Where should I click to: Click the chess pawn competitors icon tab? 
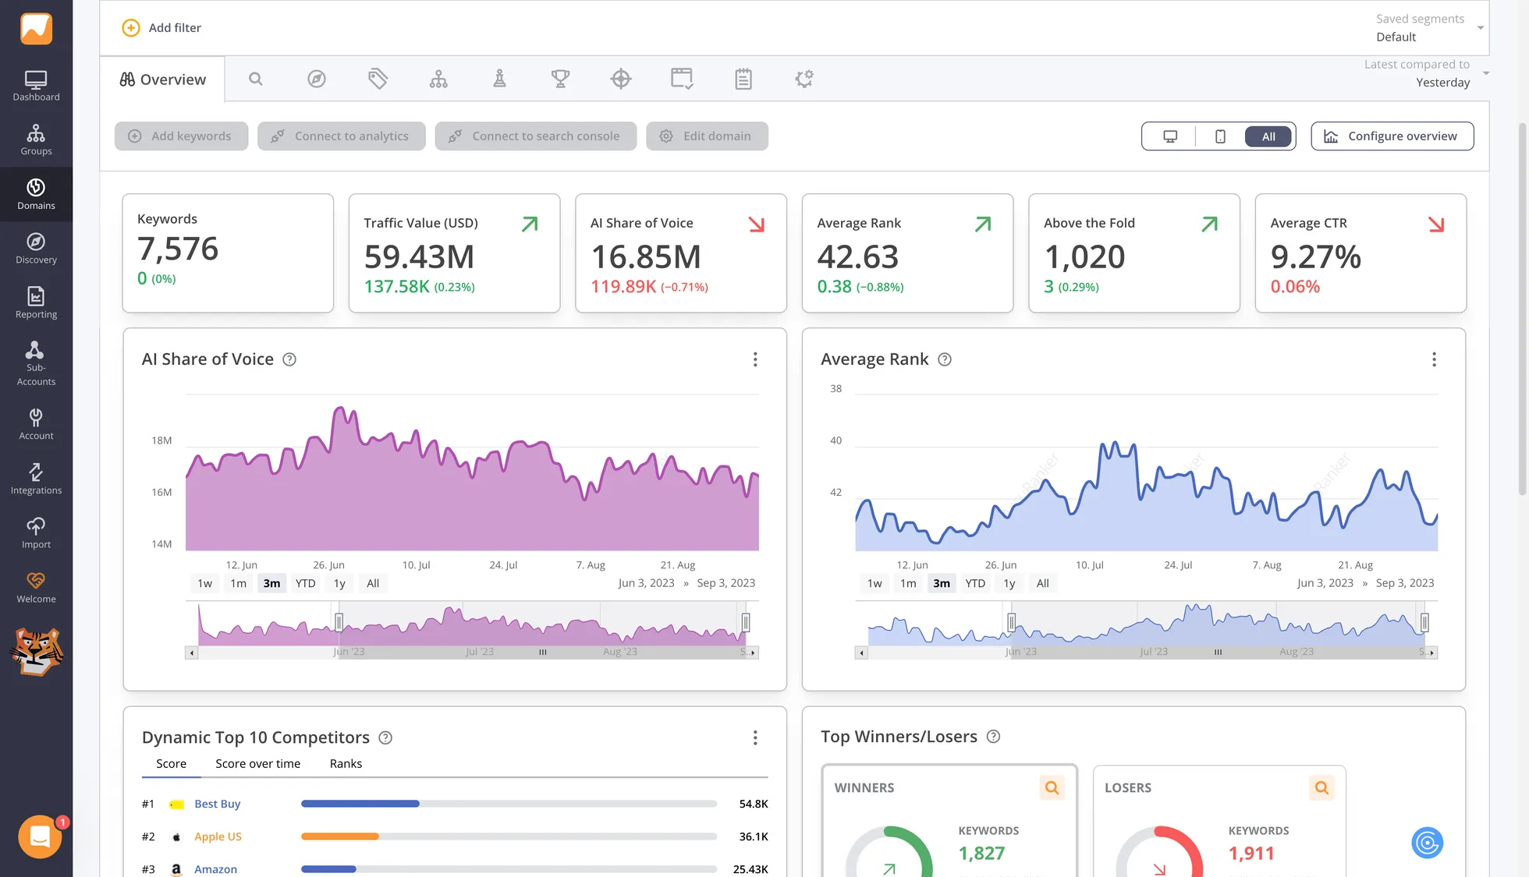tap(499, 79)
